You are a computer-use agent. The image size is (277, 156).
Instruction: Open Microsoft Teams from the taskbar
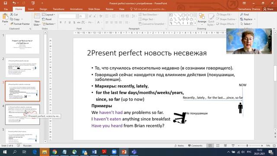134,152
